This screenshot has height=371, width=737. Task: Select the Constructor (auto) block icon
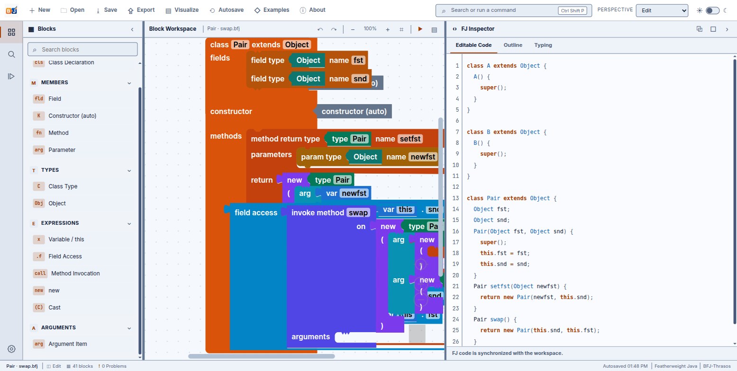tap(39, 116)
